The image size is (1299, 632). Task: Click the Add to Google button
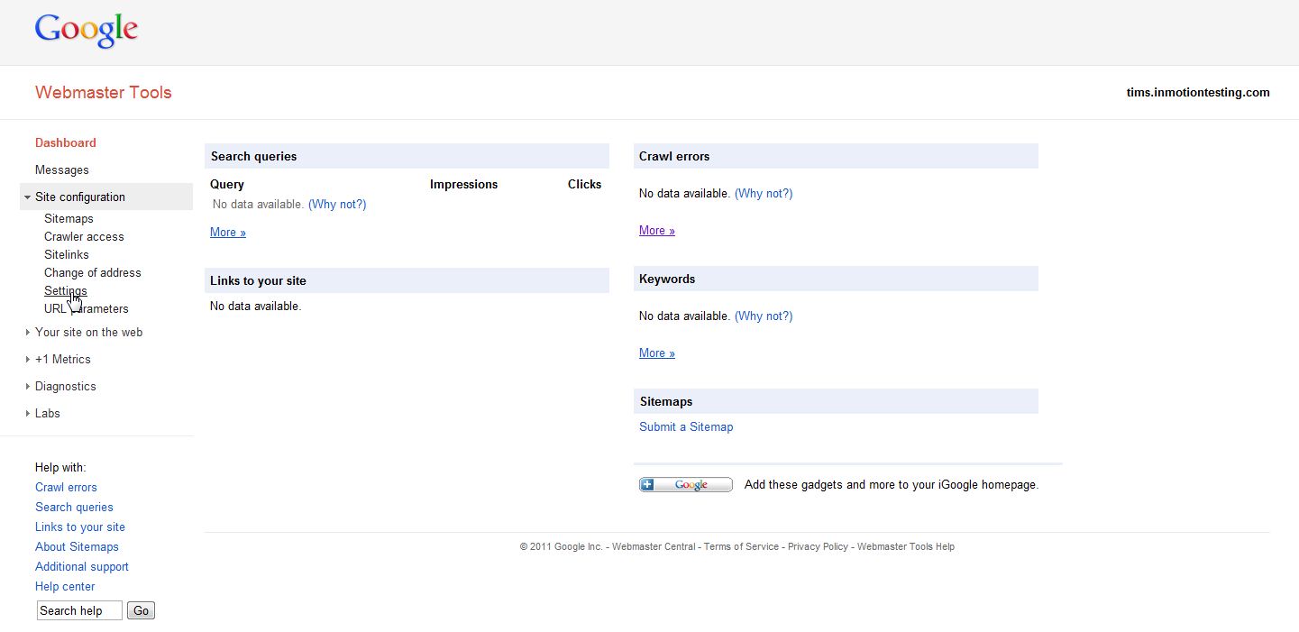tap(686, 485)
